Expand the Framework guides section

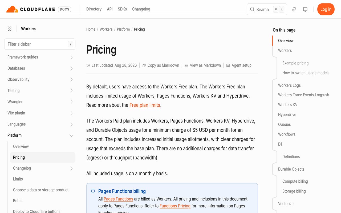point(40,57)
